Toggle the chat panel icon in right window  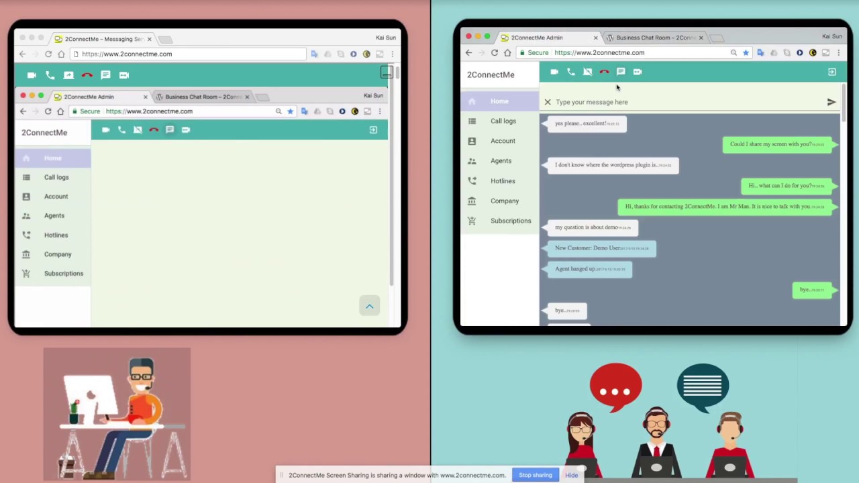pyautogui.click(x=621, y=72)
